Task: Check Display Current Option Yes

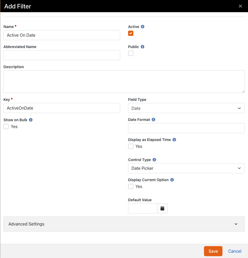Action: pyautogui.click(x=131, y=186)
